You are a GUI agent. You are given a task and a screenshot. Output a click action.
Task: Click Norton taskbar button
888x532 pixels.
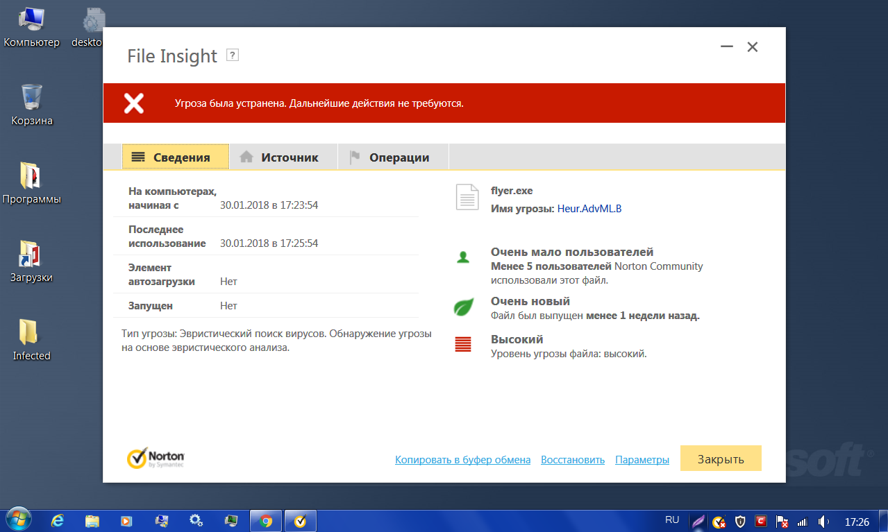[x=300, y=520]
